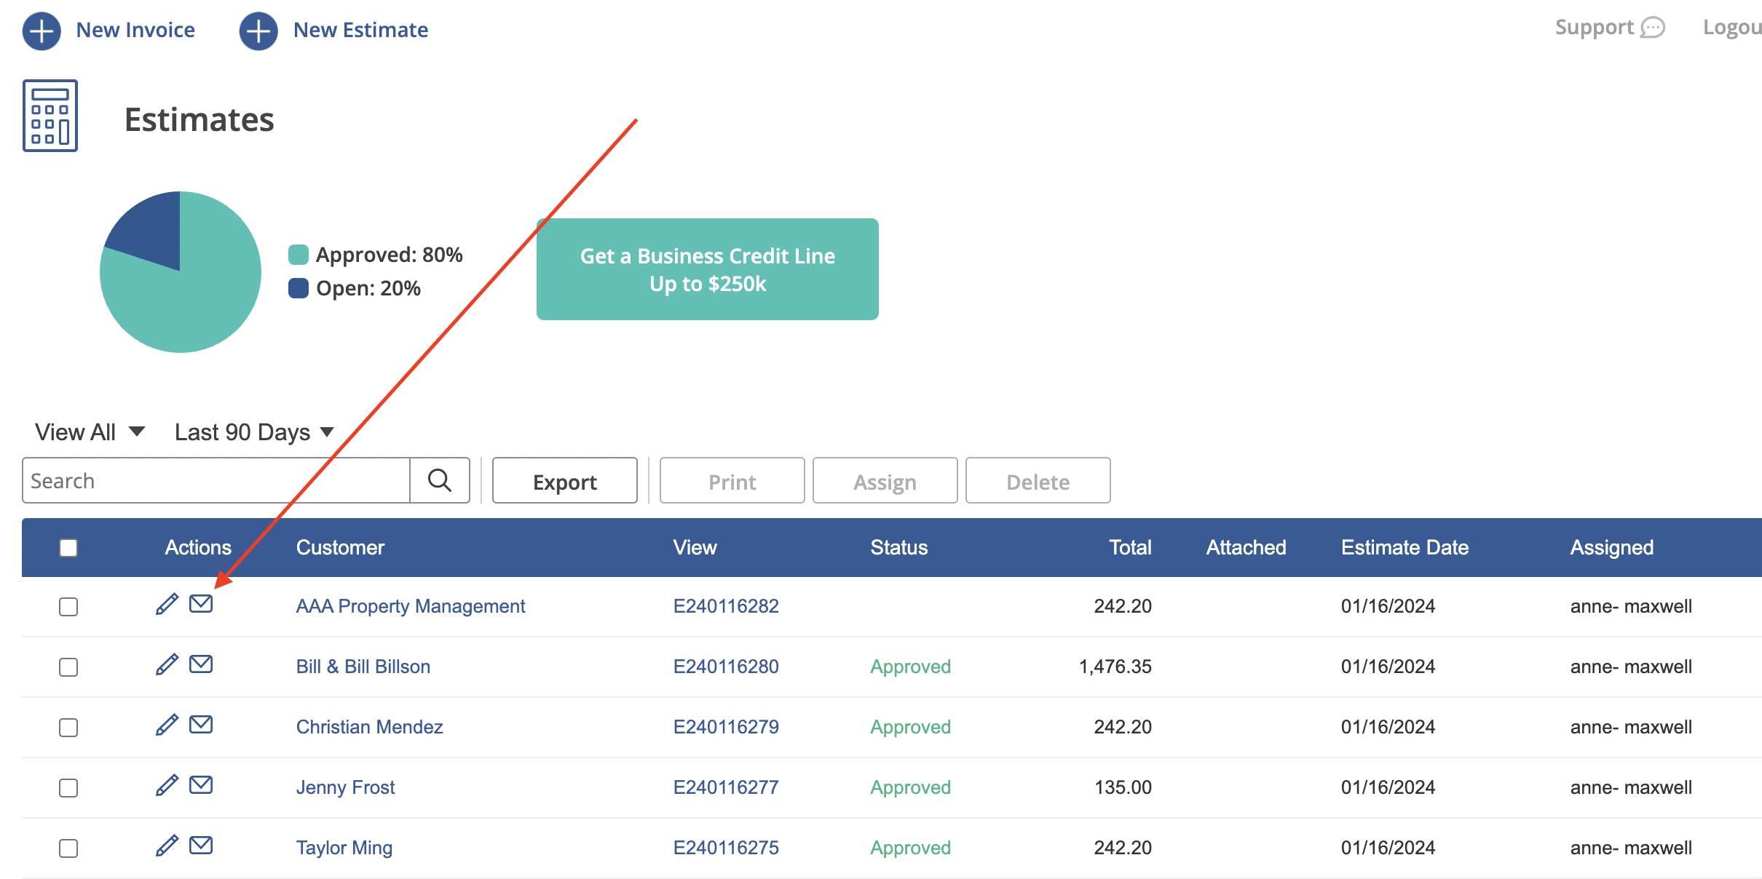View estimate E240116280
This screenshot has height=879, width=1762.
726,667
